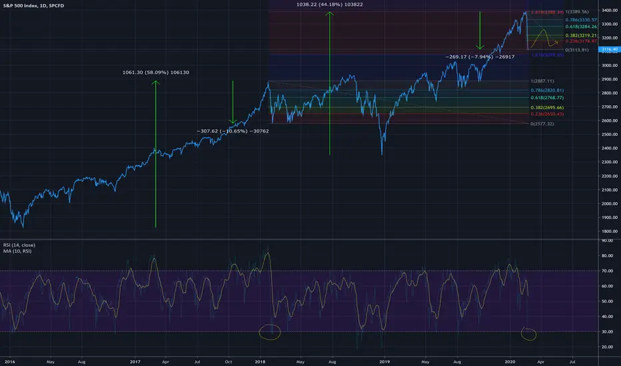
Task: Click 3400.00 on the price axis
Action: tap(610, 10)
